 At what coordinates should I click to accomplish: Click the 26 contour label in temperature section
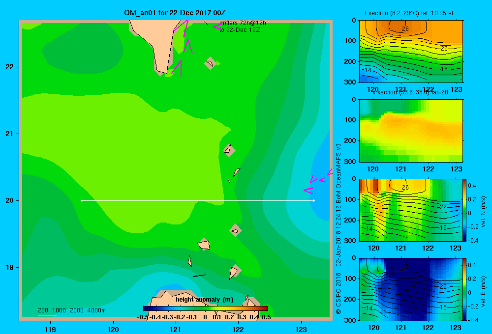click(405, 29)
